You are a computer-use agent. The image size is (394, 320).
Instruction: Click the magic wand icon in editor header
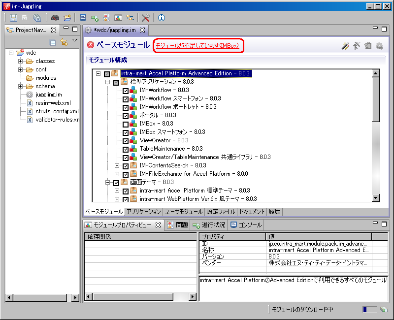pyautogui.click(x=346, y=46)
